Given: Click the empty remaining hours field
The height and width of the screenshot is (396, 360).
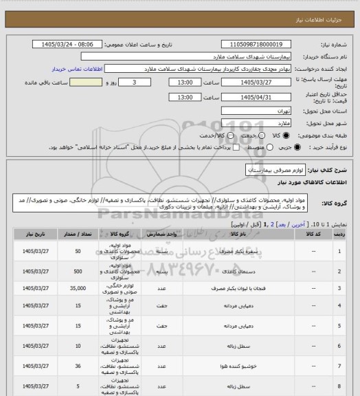Looking at the screenshot, I should click(86, 82).
